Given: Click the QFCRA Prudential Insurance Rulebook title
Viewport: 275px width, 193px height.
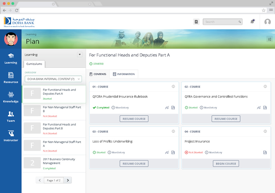Looking at the screenshot, I should (120, 96).
